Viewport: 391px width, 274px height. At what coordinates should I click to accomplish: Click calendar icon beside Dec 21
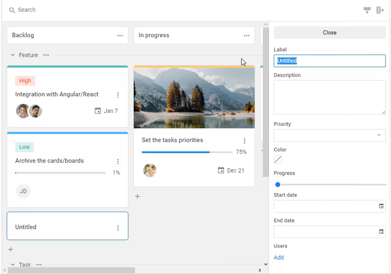[x=221, y=170]
